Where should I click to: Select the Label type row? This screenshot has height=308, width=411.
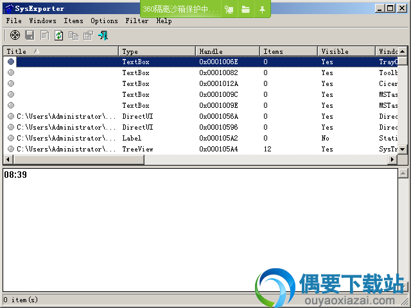pos(200,138)
